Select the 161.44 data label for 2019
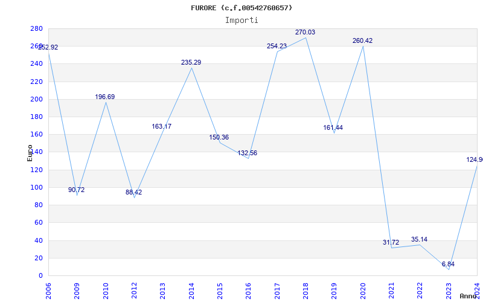 (x=333, y=128)
